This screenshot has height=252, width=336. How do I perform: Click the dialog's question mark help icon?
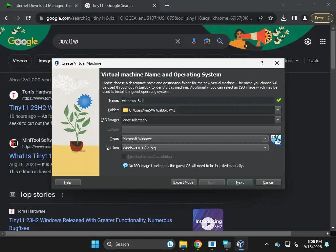pyautogui.click(x=262, y=63)
